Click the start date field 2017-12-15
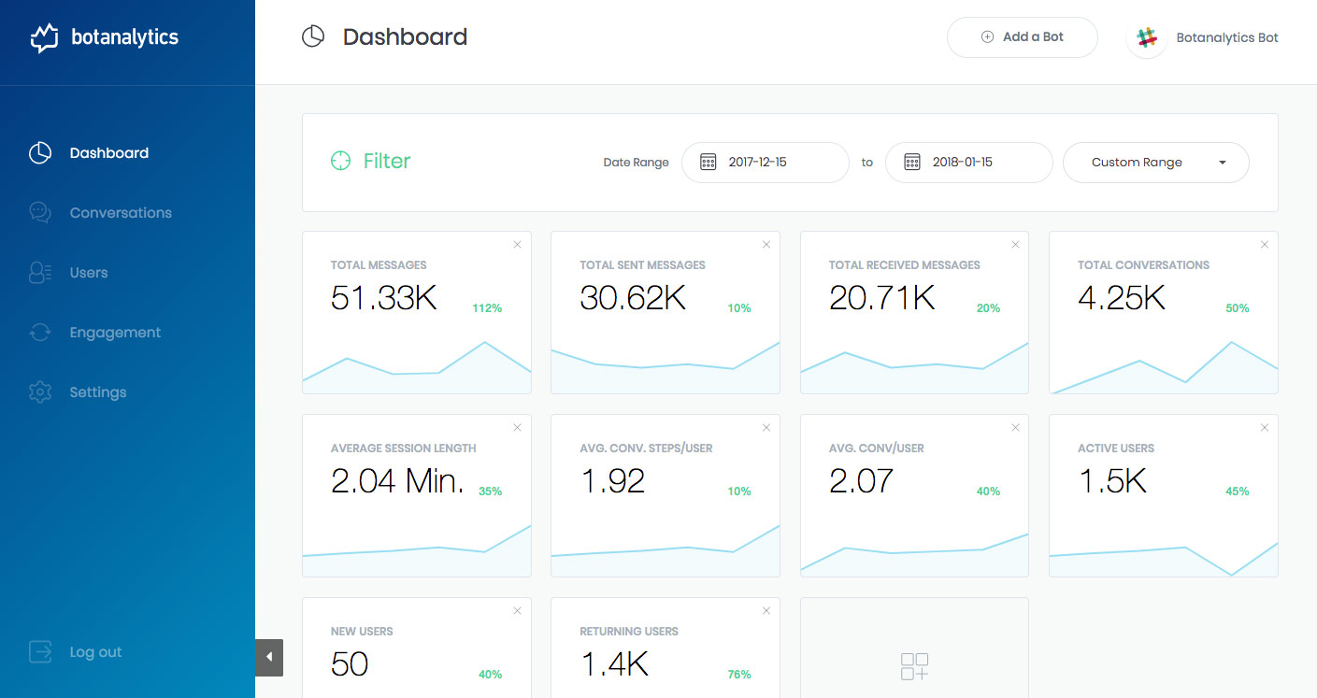 [766, 163]
